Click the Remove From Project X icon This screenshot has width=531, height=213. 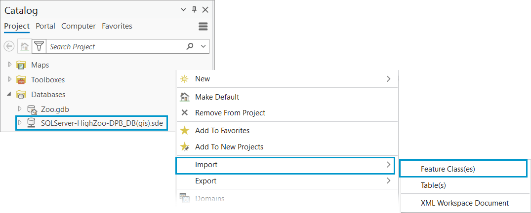pyautogui.click(x=185, y=112)
